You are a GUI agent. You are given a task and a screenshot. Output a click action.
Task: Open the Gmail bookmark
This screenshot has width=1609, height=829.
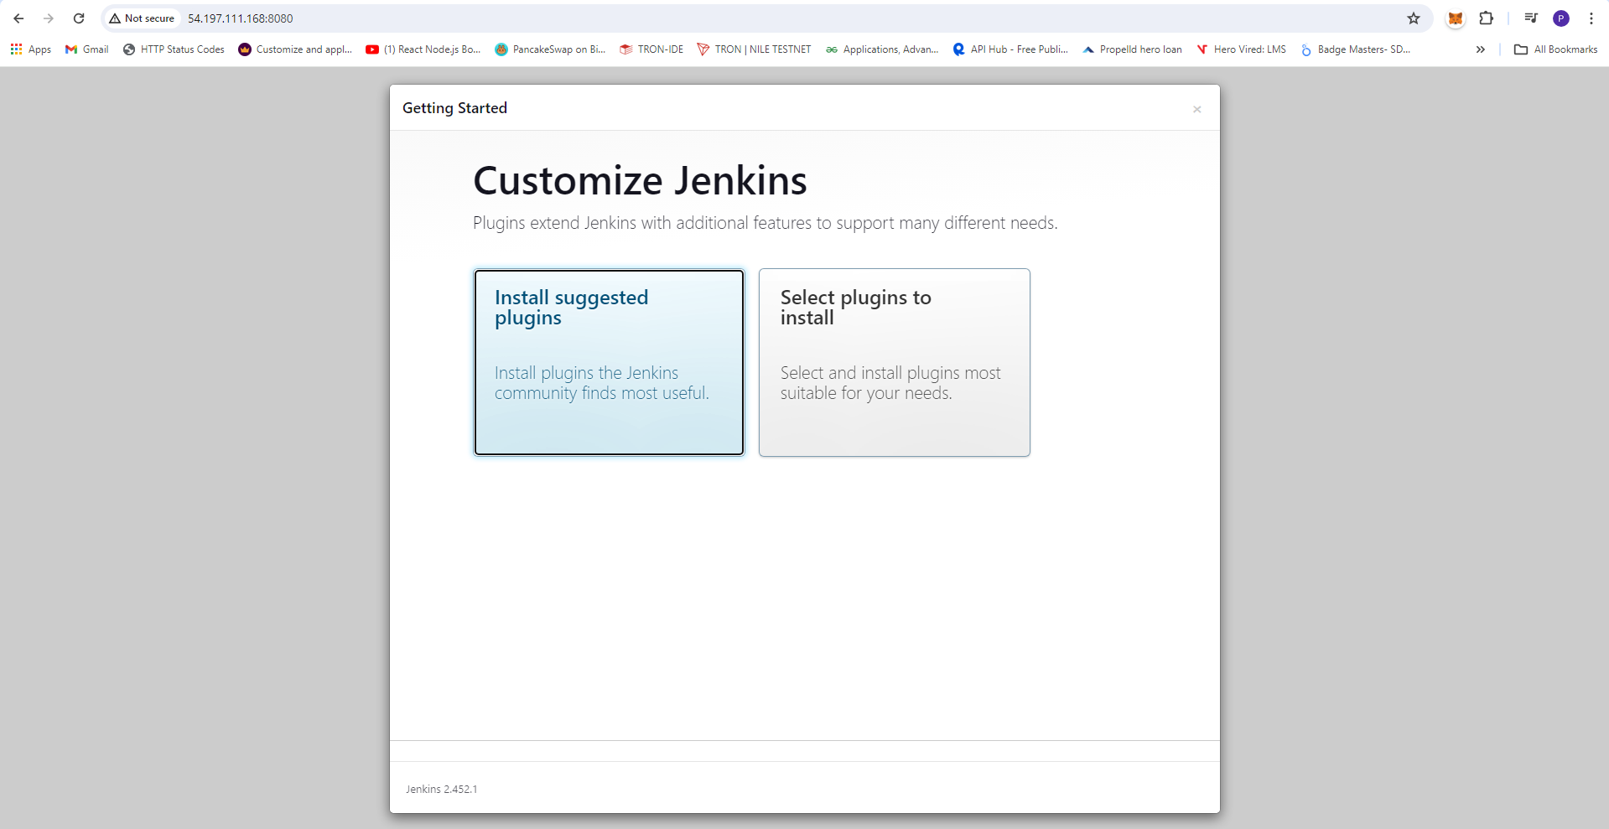click(x=87, y=49)
